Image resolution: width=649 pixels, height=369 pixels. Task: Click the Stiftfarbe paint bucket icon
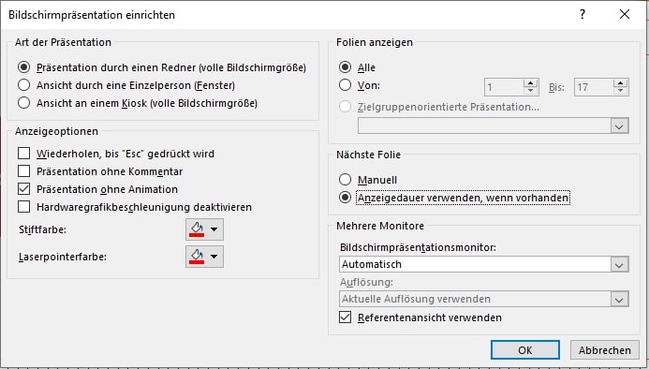click(x=197, y=229)
